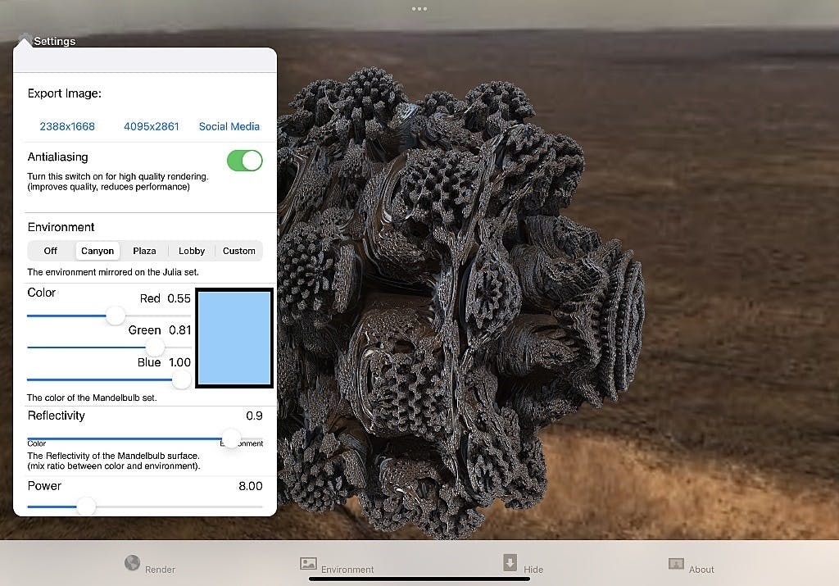Click the Settings title text
The height and width of the screenshot is (586, 839).
(x=55, y=41)
